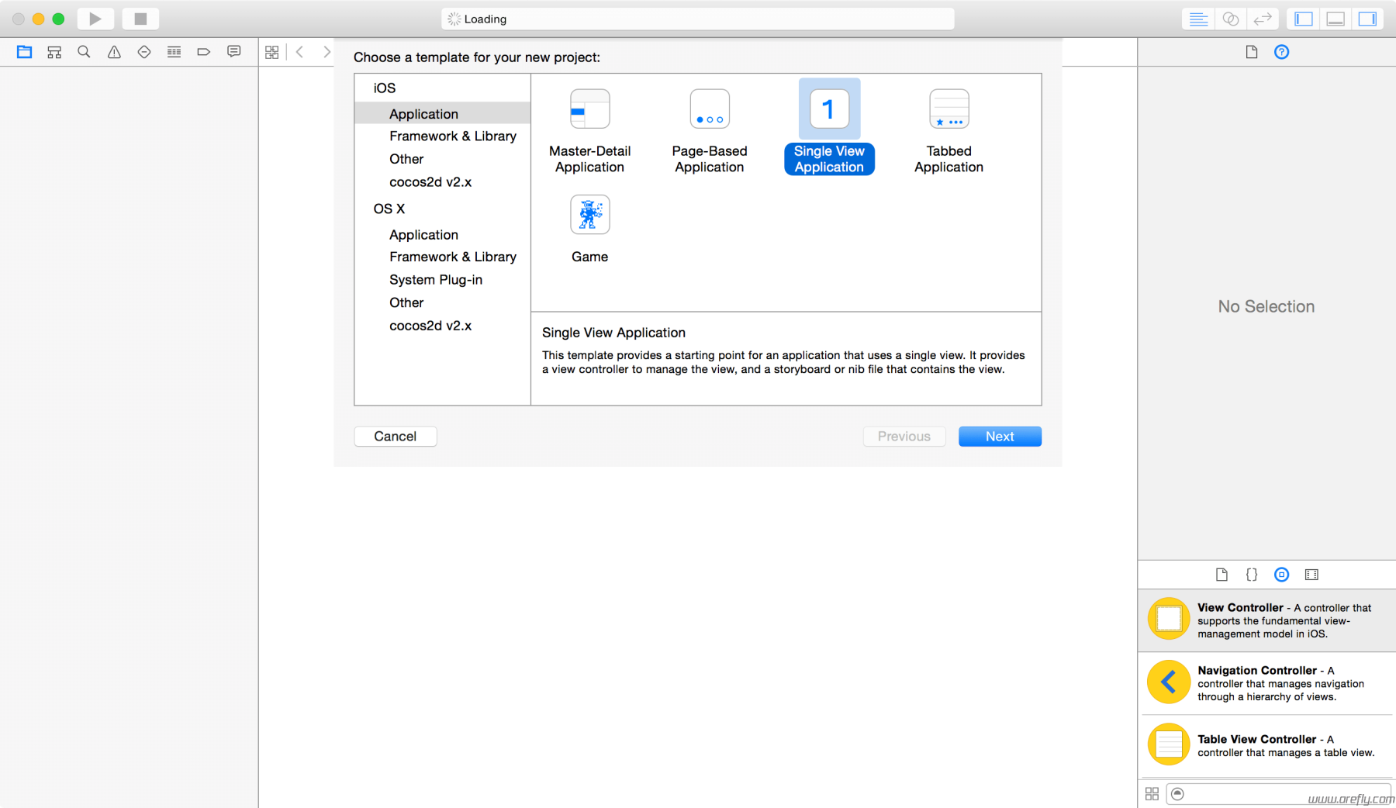This screenshot has height=808, width=1396.
Task: Open the Media library in the utilities panel
Action: click(1312, 575)
